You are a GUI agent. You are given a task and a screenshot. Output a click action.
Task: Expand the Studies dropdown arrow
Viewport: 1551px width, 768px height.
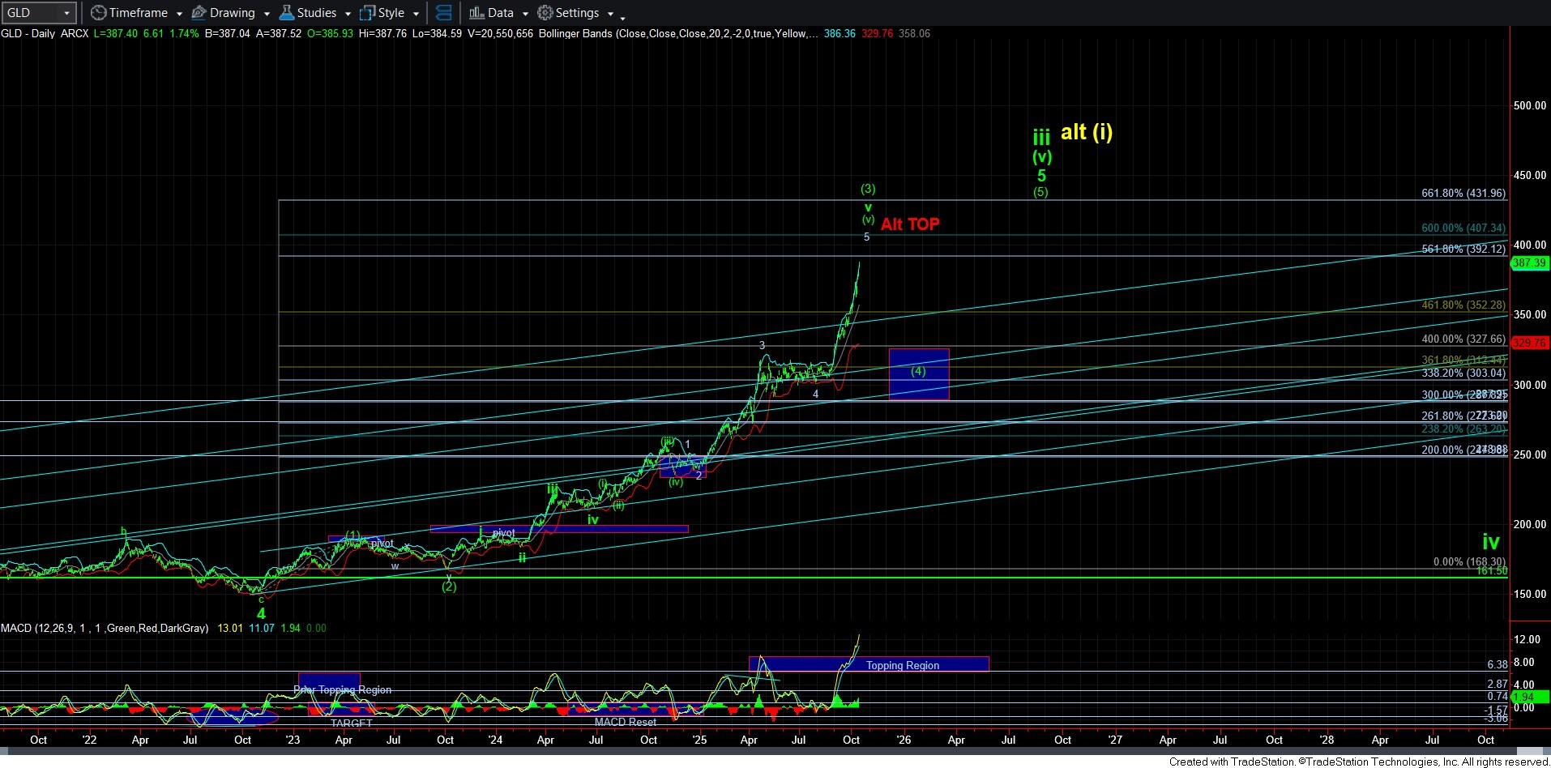pos(348,14)
